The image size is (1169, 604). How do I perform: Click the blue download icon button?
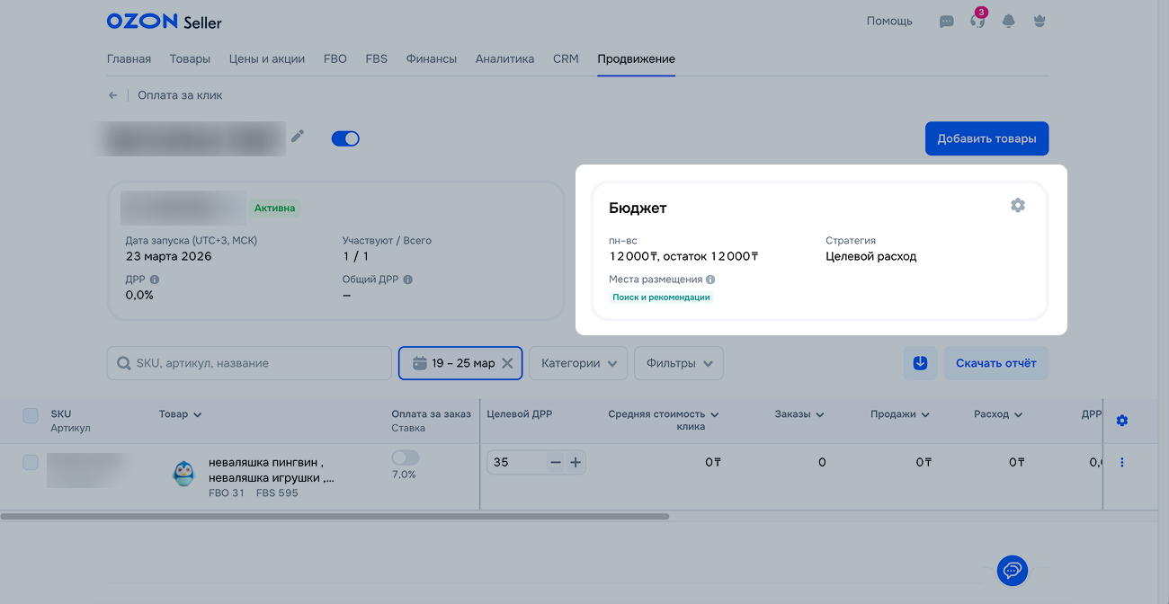920,363
